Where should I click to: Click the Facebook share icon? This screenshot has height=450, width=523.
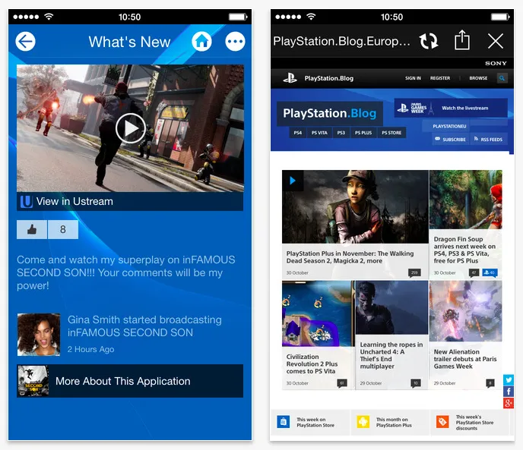pyautogui.click(x=509, y=392)
